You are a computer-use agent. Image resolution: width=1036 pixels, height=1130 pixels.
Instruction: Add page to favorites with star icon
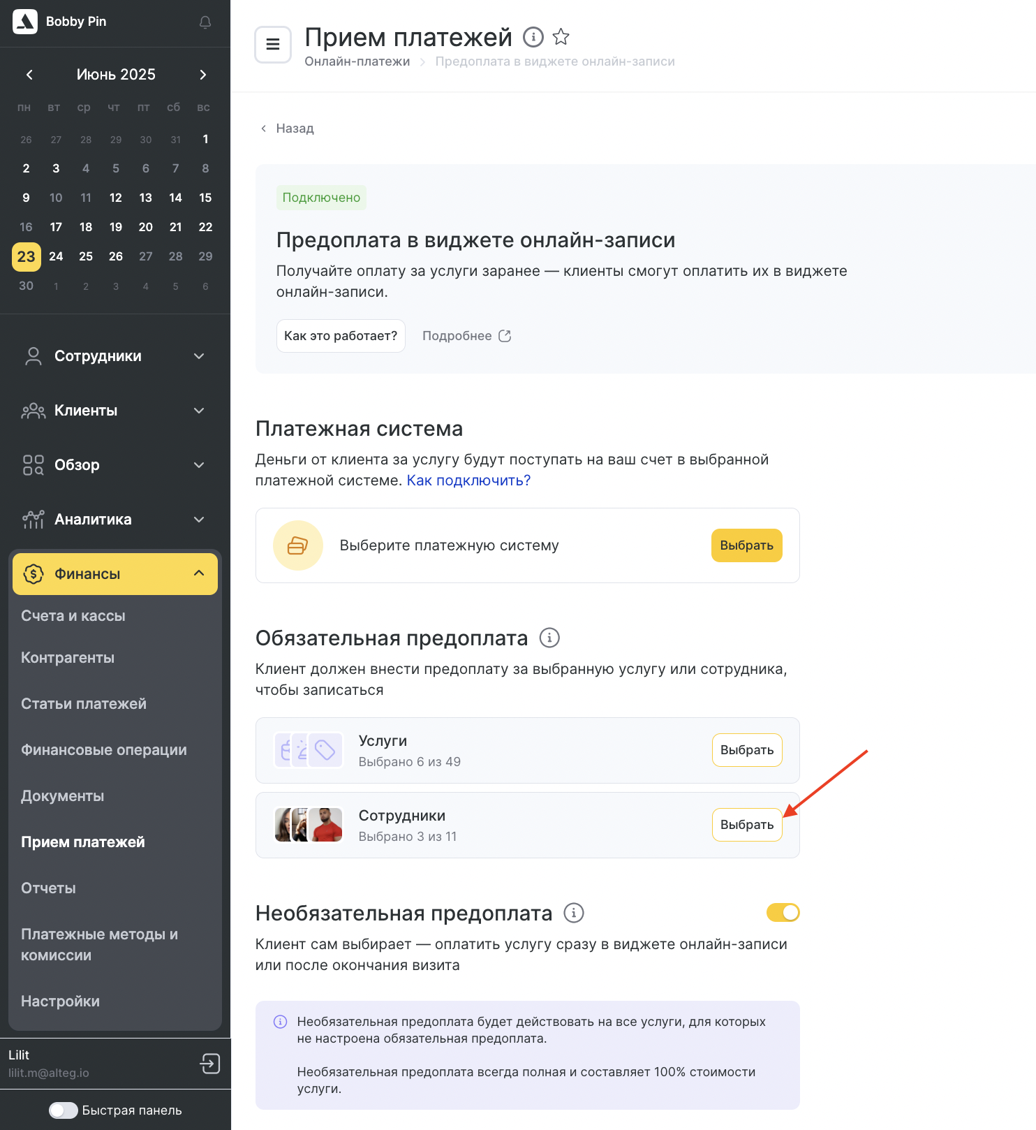coord(561,36)
